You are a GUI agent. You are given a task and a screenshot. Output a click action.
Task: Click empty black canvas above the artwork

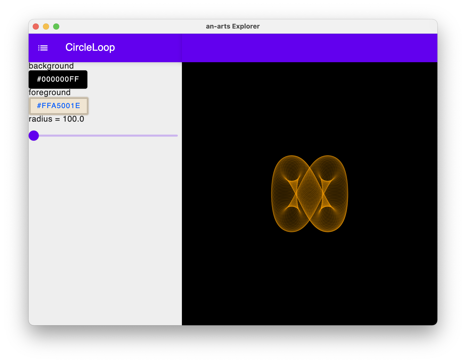pos(310,107)
